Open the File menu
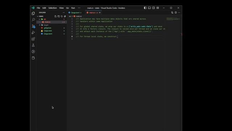Image resolution: width=232 pixels, height=131 pixels. pyautogui.click(x=38, y=8)
